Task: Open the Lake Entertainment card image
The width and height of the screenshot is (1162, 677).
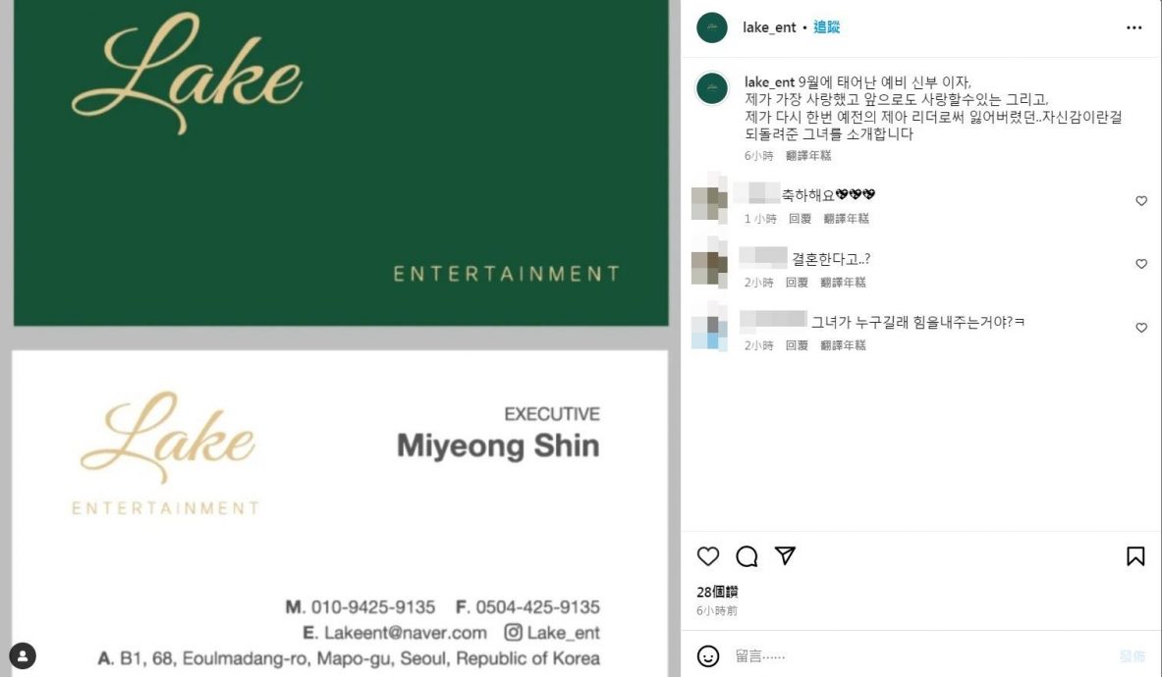Action: [341, 338]
